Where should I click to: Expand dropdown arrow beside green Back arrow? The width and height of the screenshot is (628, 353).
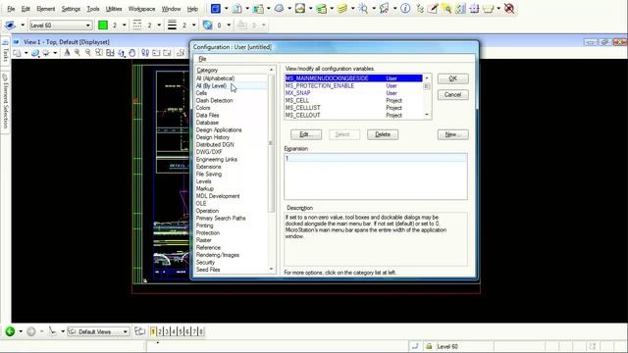pyautogui.click(x=21, y=331)
